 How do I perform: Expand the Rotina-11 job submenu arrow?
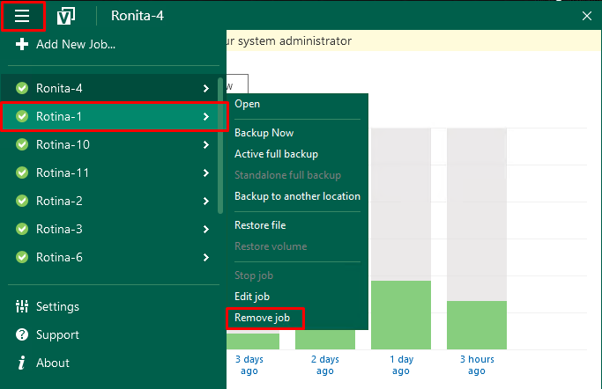pos(206,172)
